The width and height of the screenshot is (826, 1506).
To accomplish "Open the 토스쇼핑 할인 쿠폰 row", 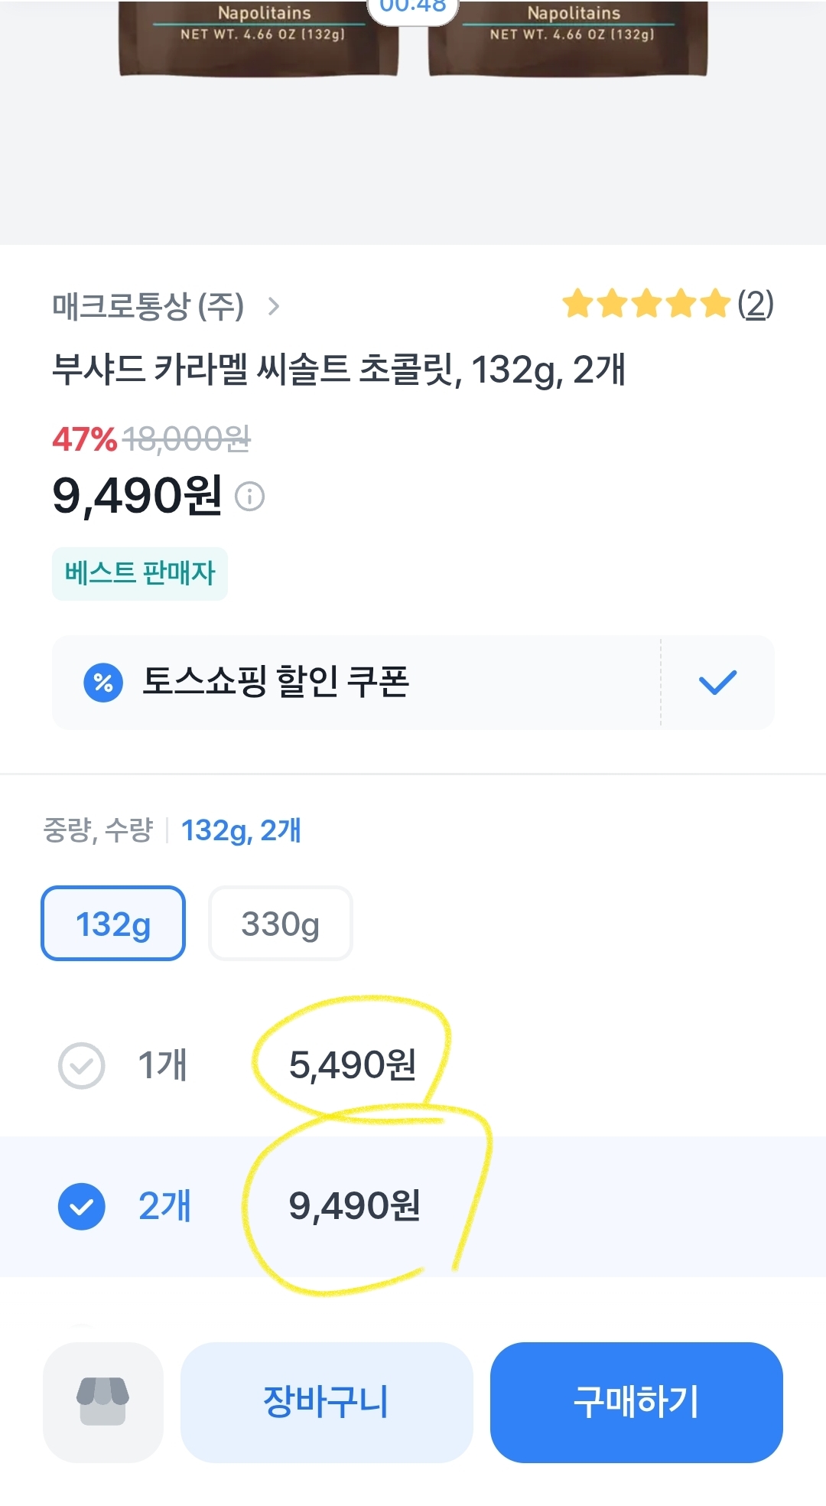I will [x=356, y=682].
